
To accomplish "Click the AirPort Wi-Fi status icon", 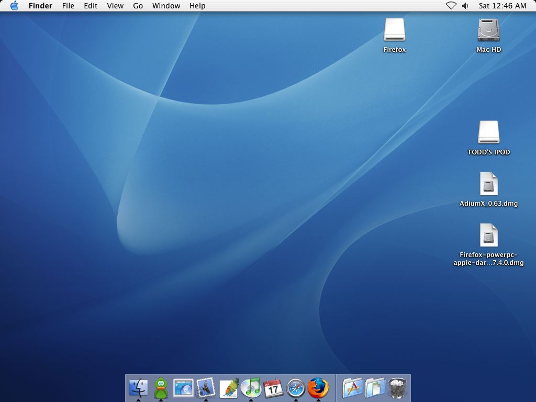I will (x=451, y=6).
